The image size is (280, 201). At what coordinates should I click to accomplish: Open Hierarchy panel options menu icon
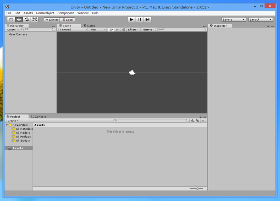click(54, 27)
